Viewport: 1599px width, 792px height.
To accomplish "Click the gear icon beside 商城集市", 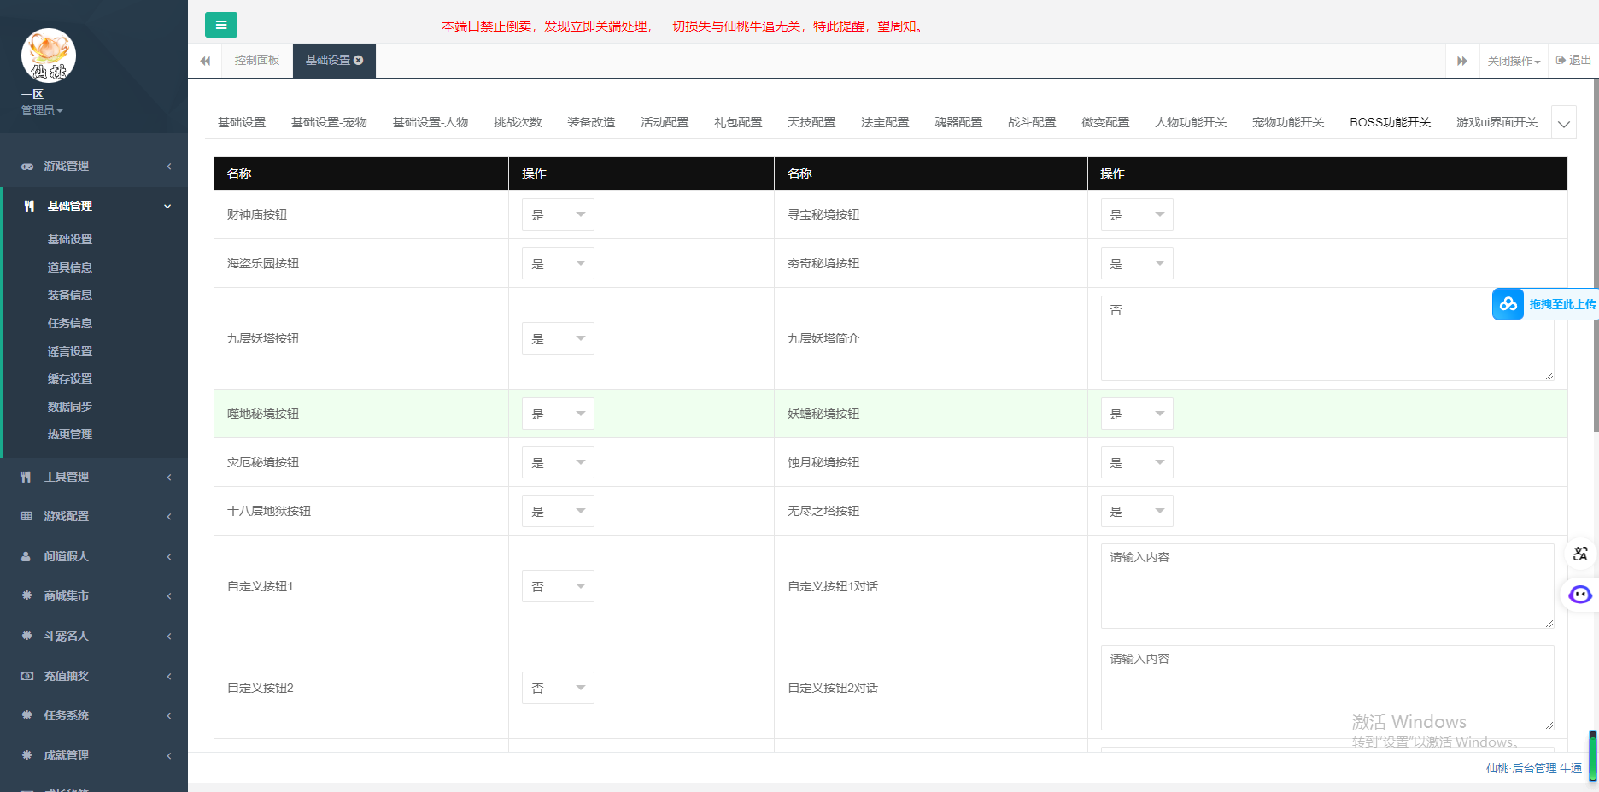I will 26,595.
